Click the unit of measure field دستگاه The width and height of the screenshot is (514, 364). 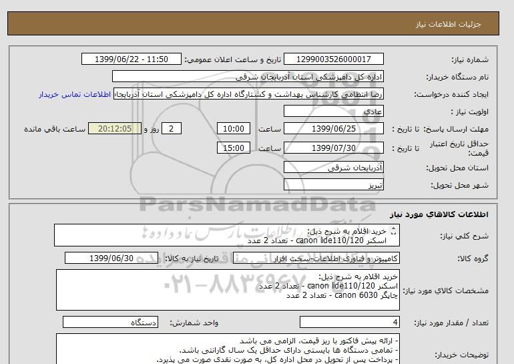(x=110, y=323)
